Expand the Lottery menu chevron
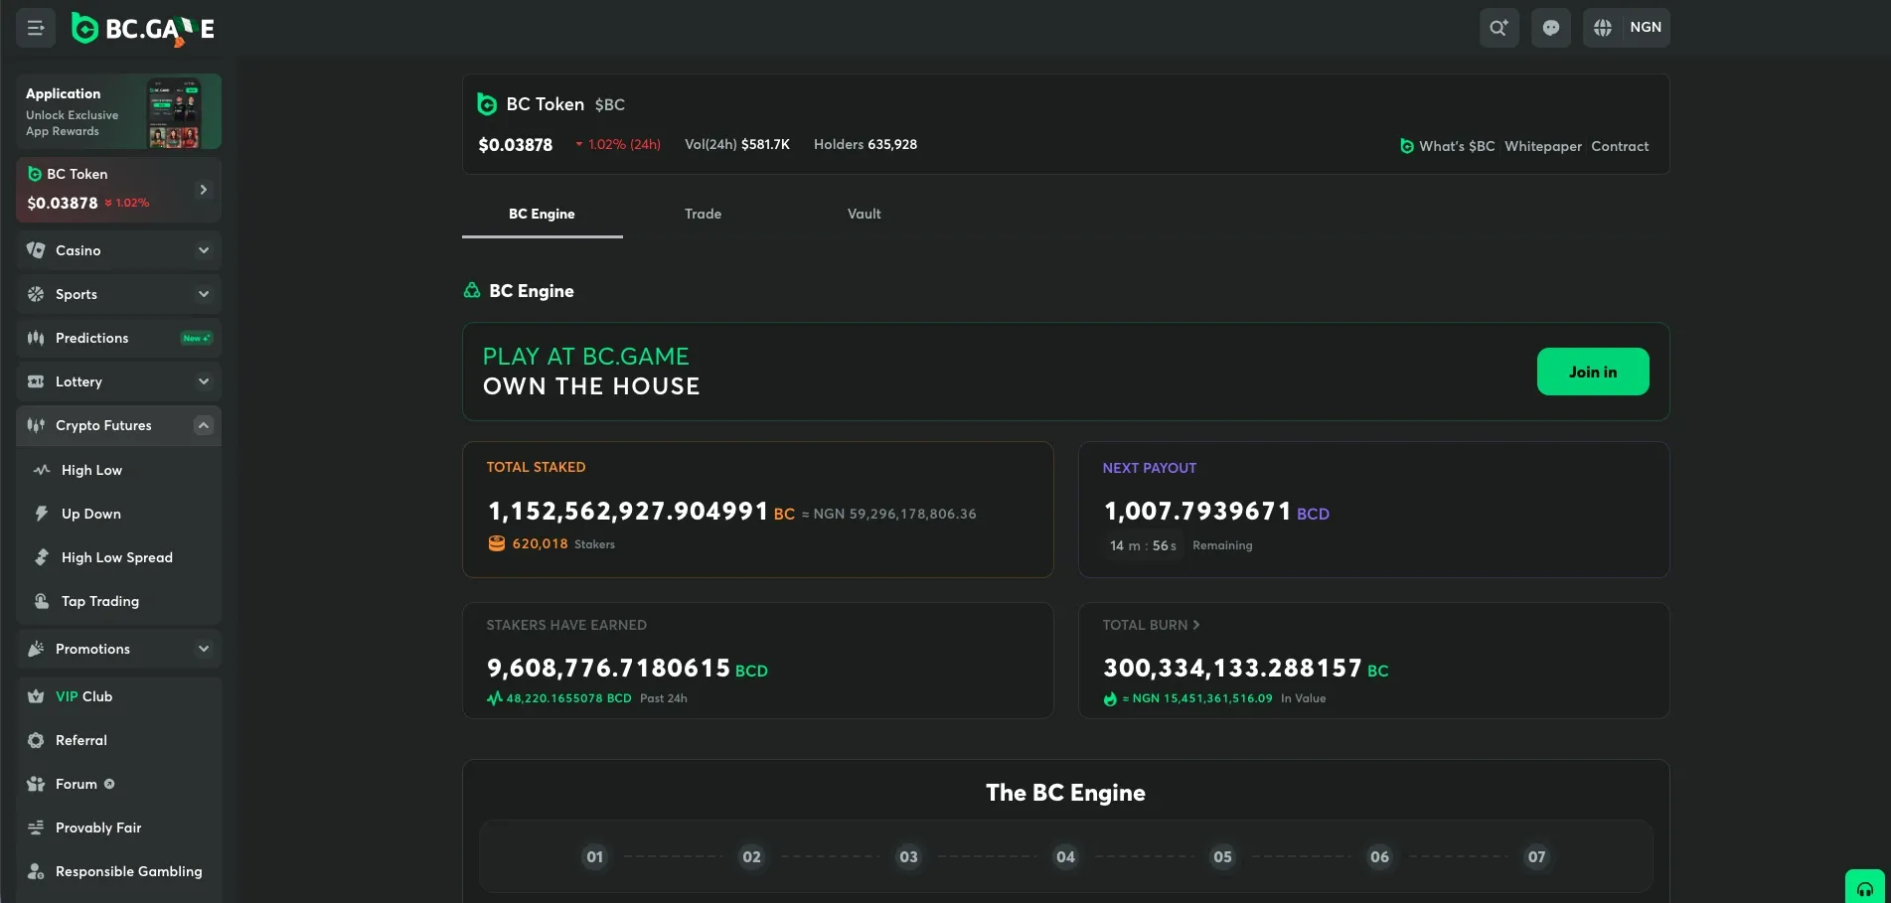Viewport: 1891px width, 903px height. [204, 381]
